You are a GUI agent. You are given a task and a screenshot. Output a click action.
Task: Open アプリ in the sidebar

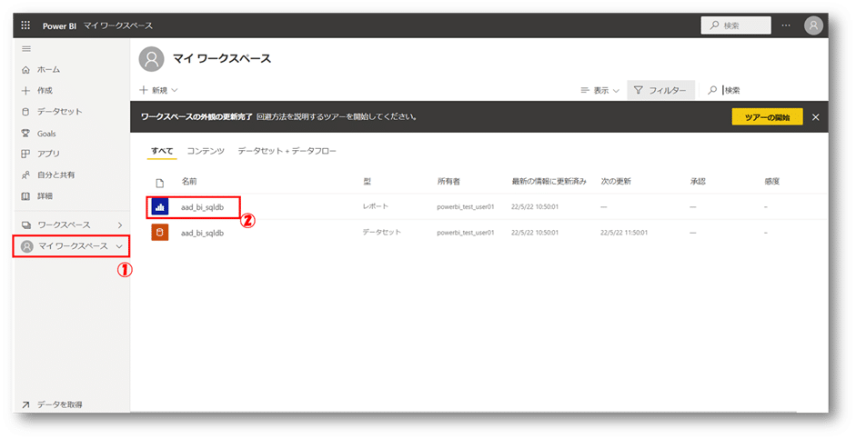(48, 154)
